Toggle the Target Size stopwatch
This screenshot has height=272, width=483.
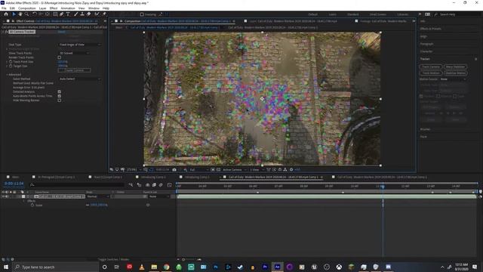[x=11, y=66]
